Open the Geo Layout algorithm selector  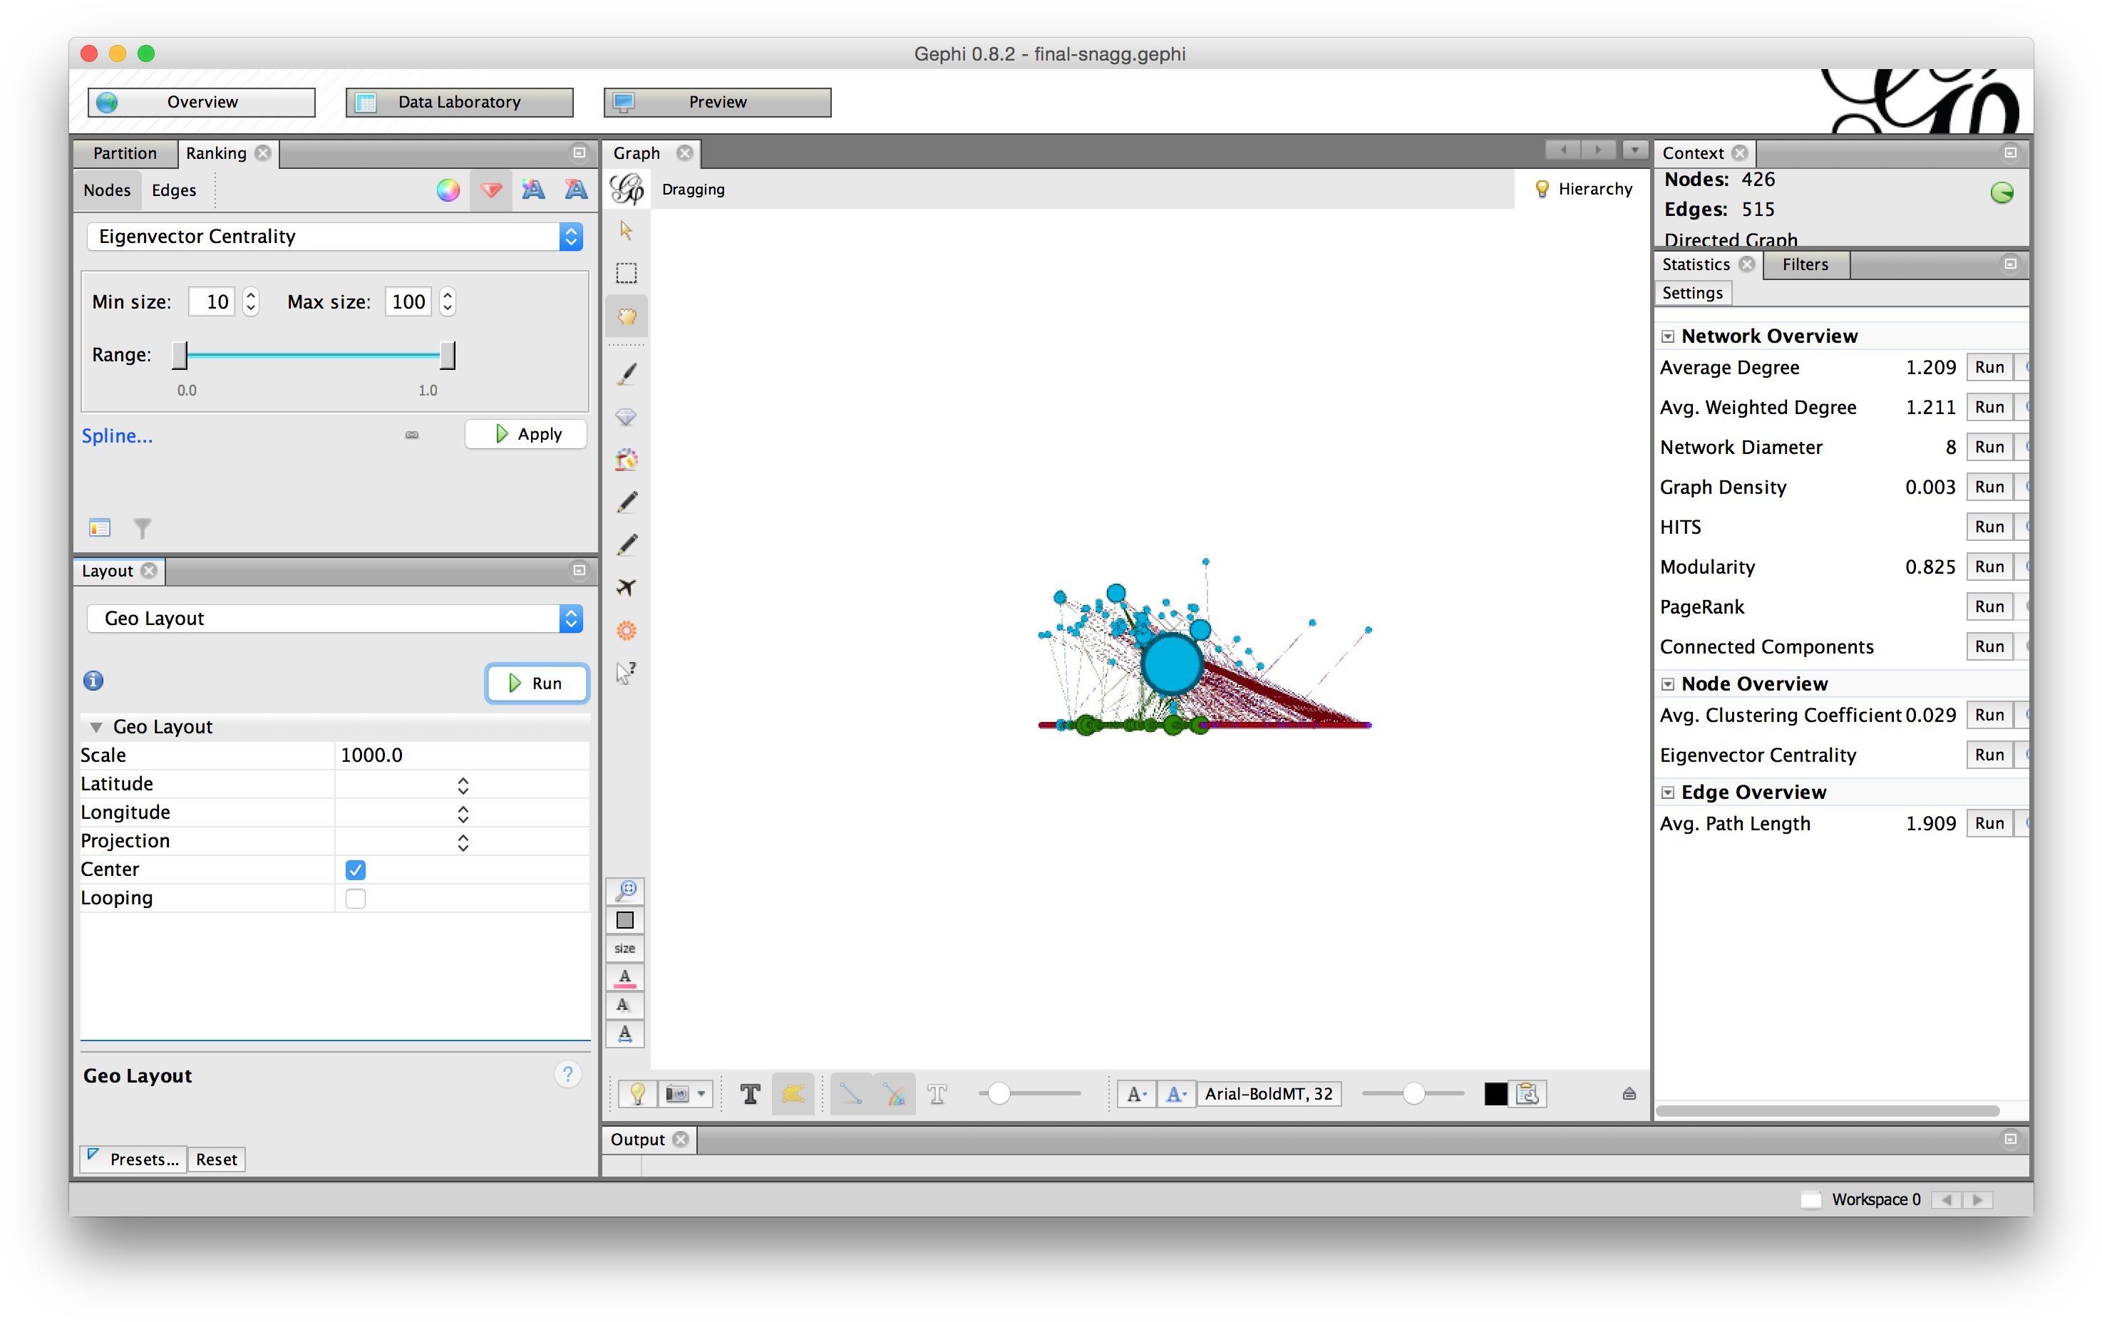tap(571, 618)
